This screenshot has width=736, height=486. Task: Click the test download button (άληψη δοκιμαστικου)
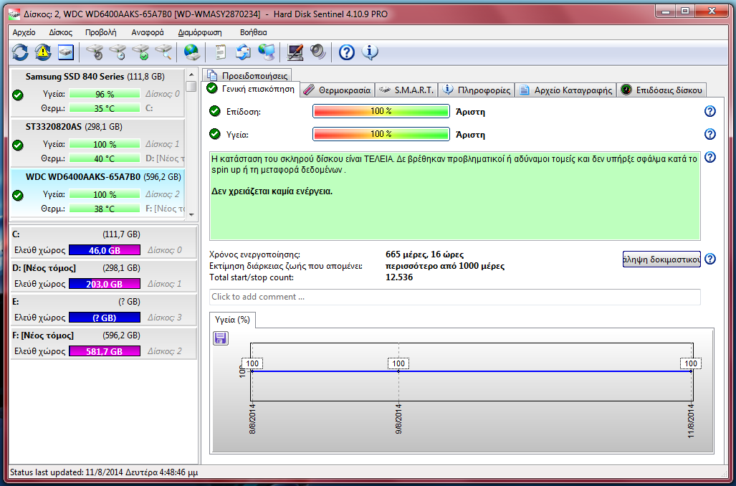click(661, 259)
